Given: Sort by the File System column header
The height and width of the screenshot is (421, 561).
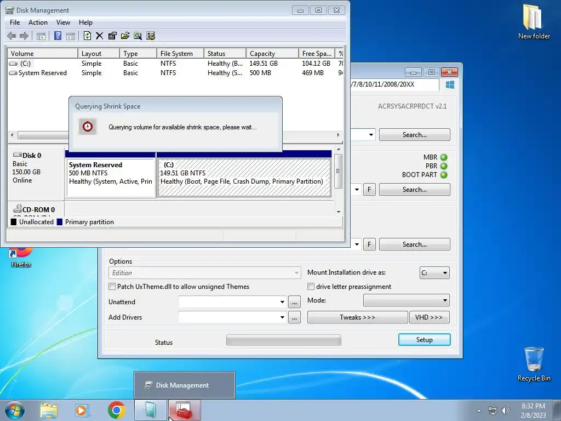Looking at the screenshot, I should (180, 53).
